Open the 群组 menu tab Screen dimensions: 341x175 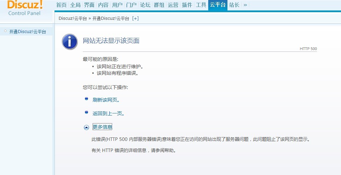tap(159, 5)
